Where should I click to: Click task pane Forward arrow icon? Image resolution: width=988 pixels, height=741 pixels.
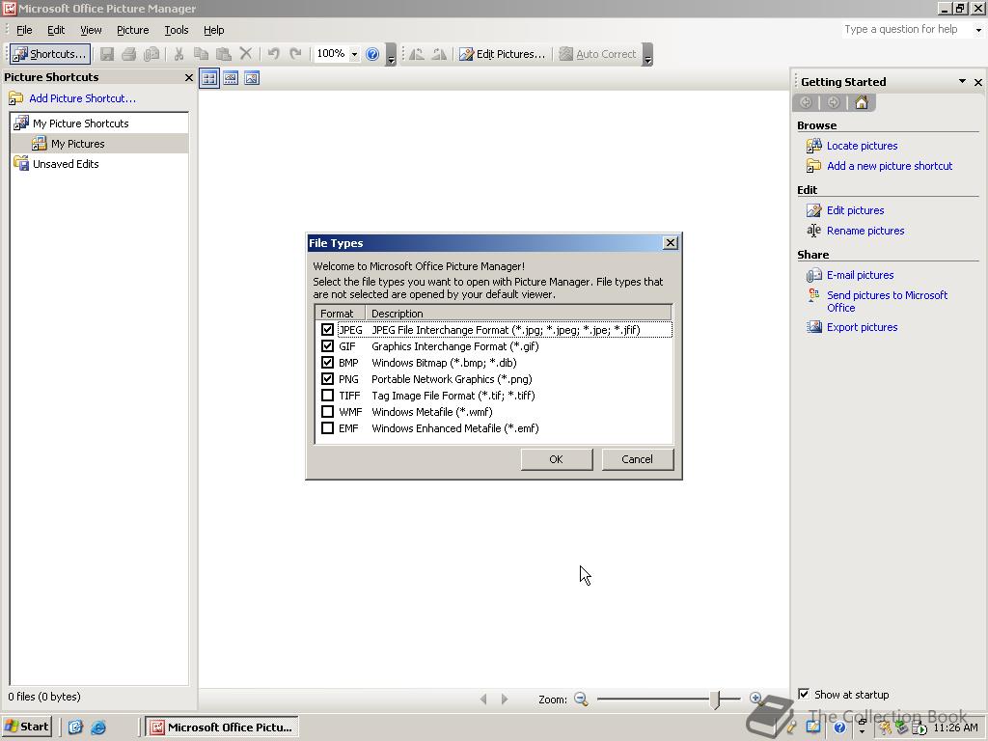pyautogui.click(x=833, y=102)
